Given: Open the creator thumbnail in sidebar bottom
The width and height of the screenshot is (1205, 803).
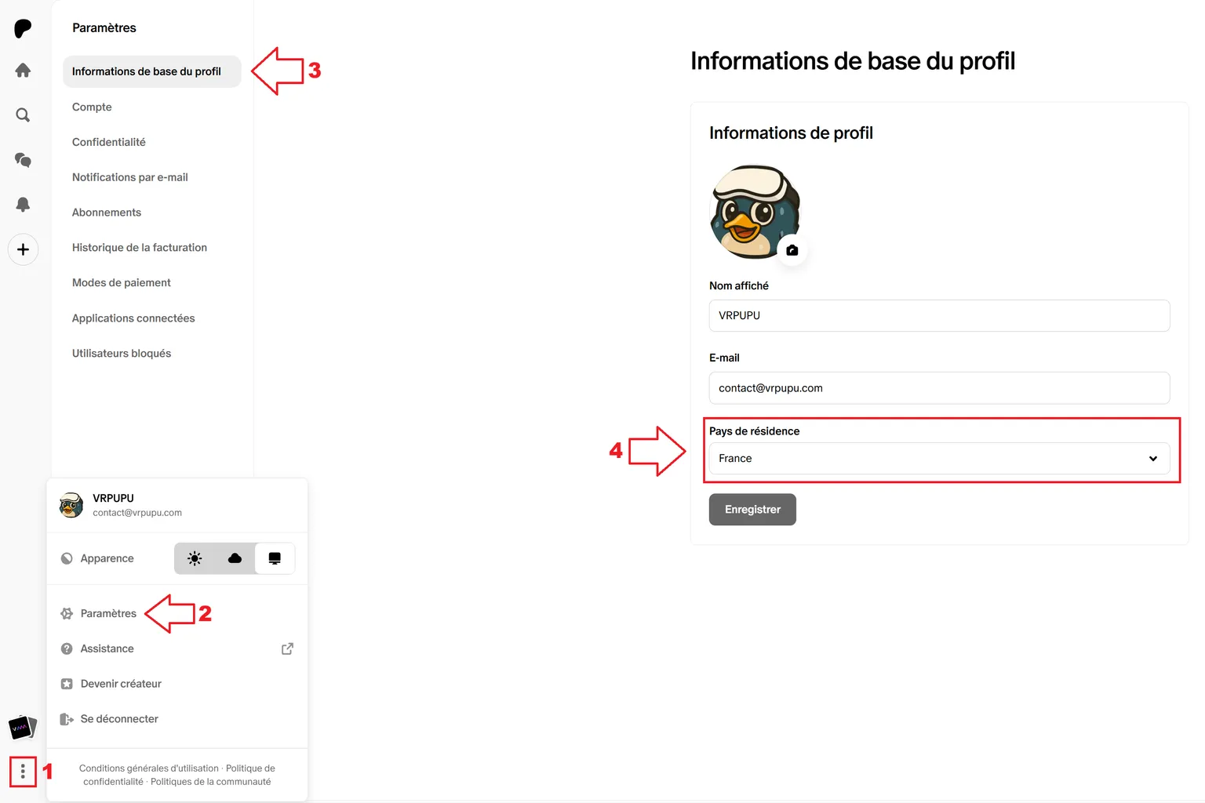Looking at the screenshot, I should click(x=22, y=728).
